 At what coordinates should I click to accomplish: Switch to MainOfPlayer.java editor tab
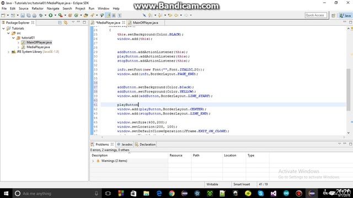tap(146, 23)
